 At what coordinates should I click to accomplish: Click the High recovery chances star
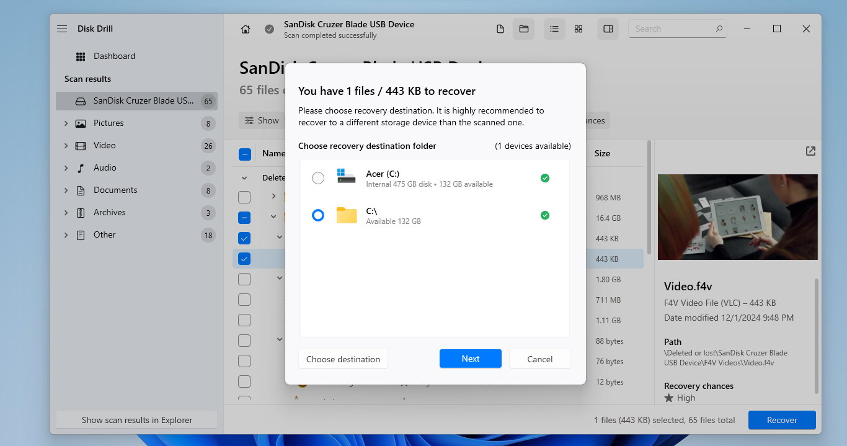pos(668,398)
